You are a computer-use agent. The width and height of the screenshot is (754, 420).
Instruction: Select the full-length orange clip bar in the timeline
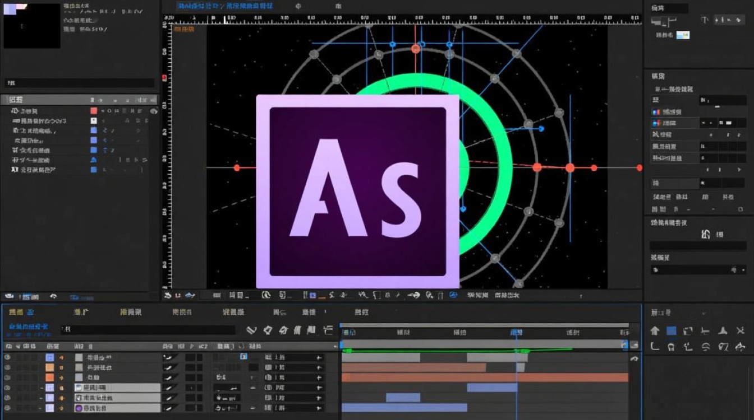[485, 377]
